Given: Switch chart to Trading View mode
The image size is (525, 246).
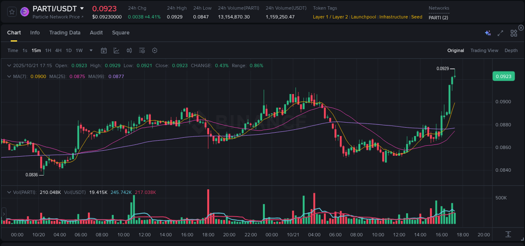Looking at the screenshot, I should pyautogui.click(x=484, y=50).
